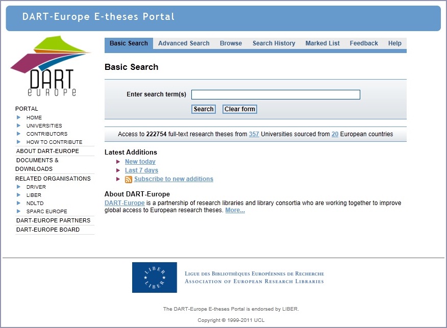Click the arrow bullet next to New today
The height and width of the screenshot is (328, 447).
coord(118,162)
